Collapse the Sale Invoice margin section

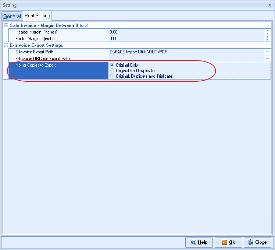(6, 25)
